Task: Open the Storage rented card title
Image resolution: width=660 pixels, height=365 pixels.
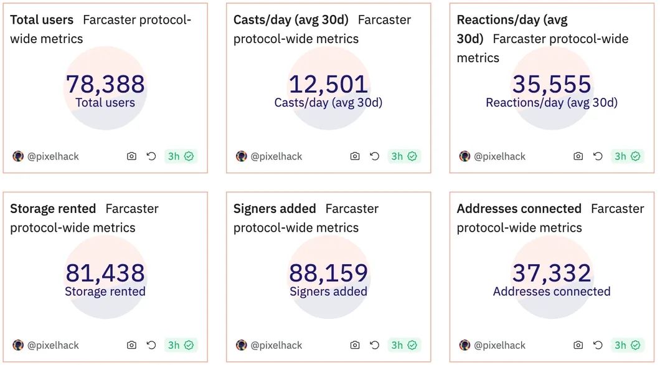Action: pos(53,209)
